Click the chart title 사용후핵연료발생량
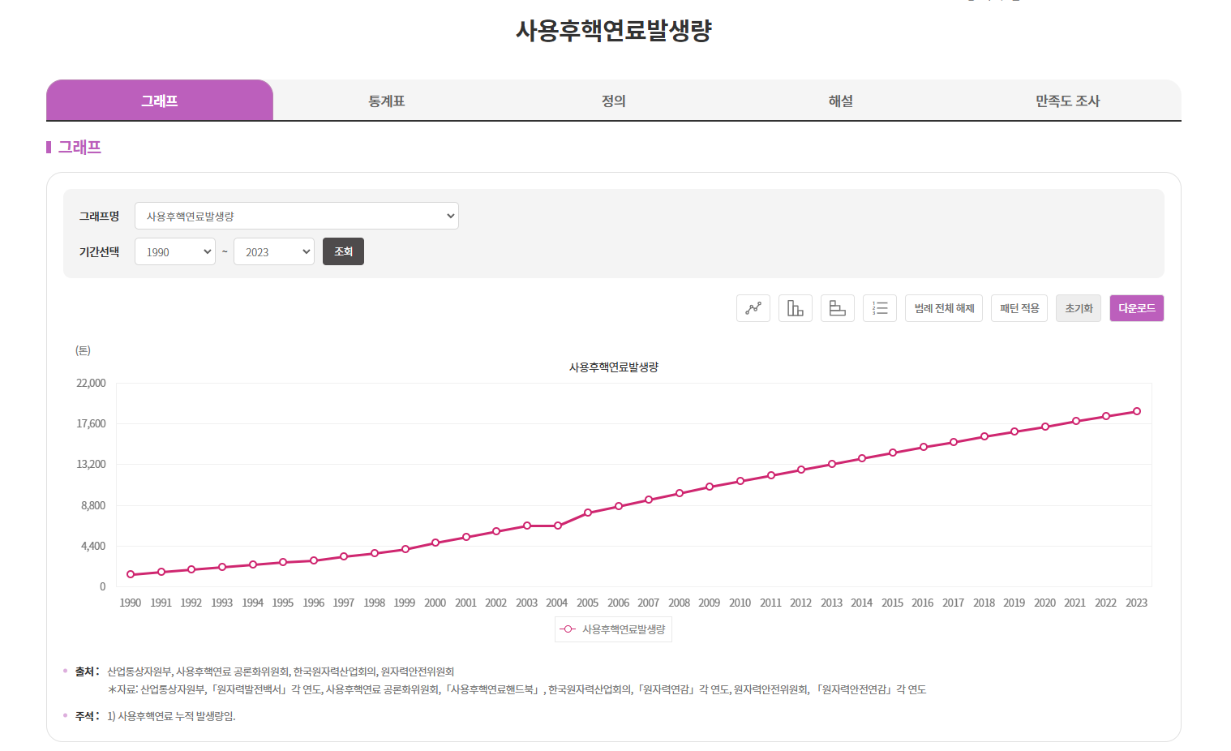Image resolution: width=1231 pixels, height=751 pixels. coord(614,367)
